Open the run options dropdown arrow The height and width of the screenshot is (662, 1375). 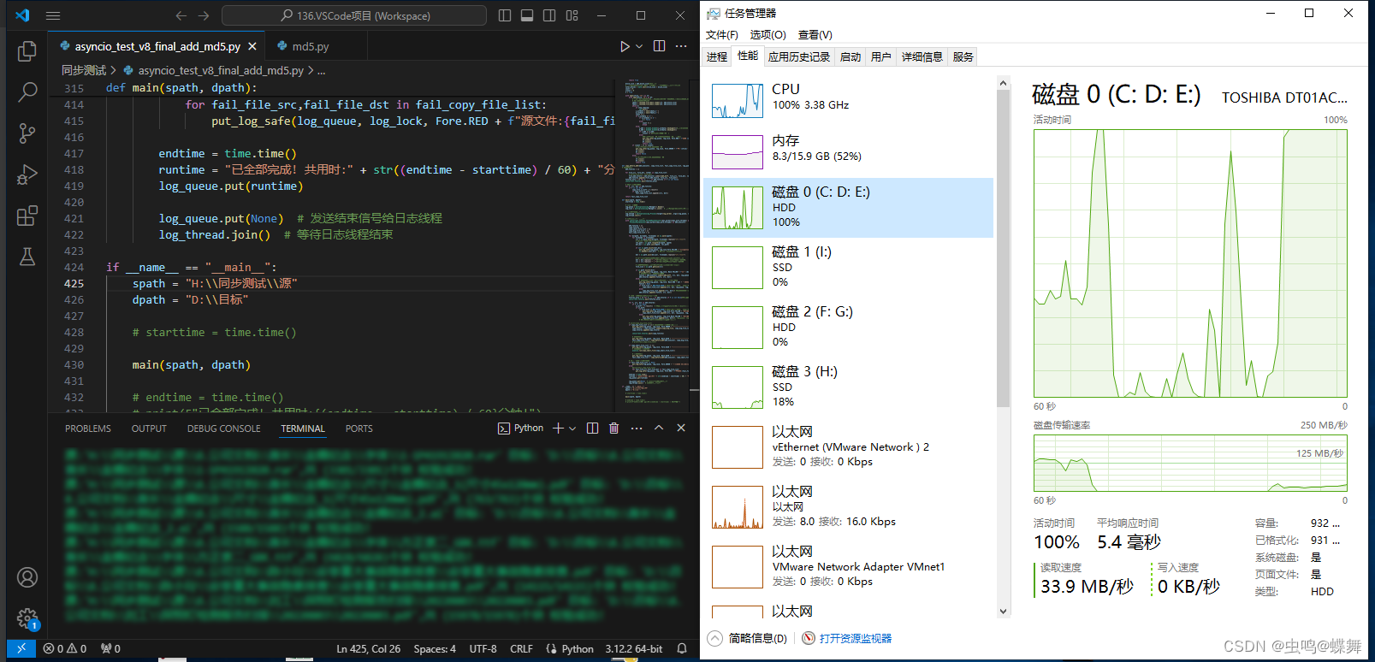point(639,46)
